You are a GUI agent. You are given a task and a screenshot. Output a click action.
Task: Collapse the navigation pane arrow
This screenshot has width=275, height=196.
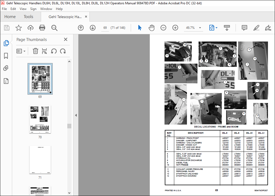click(x=76, y=115)
